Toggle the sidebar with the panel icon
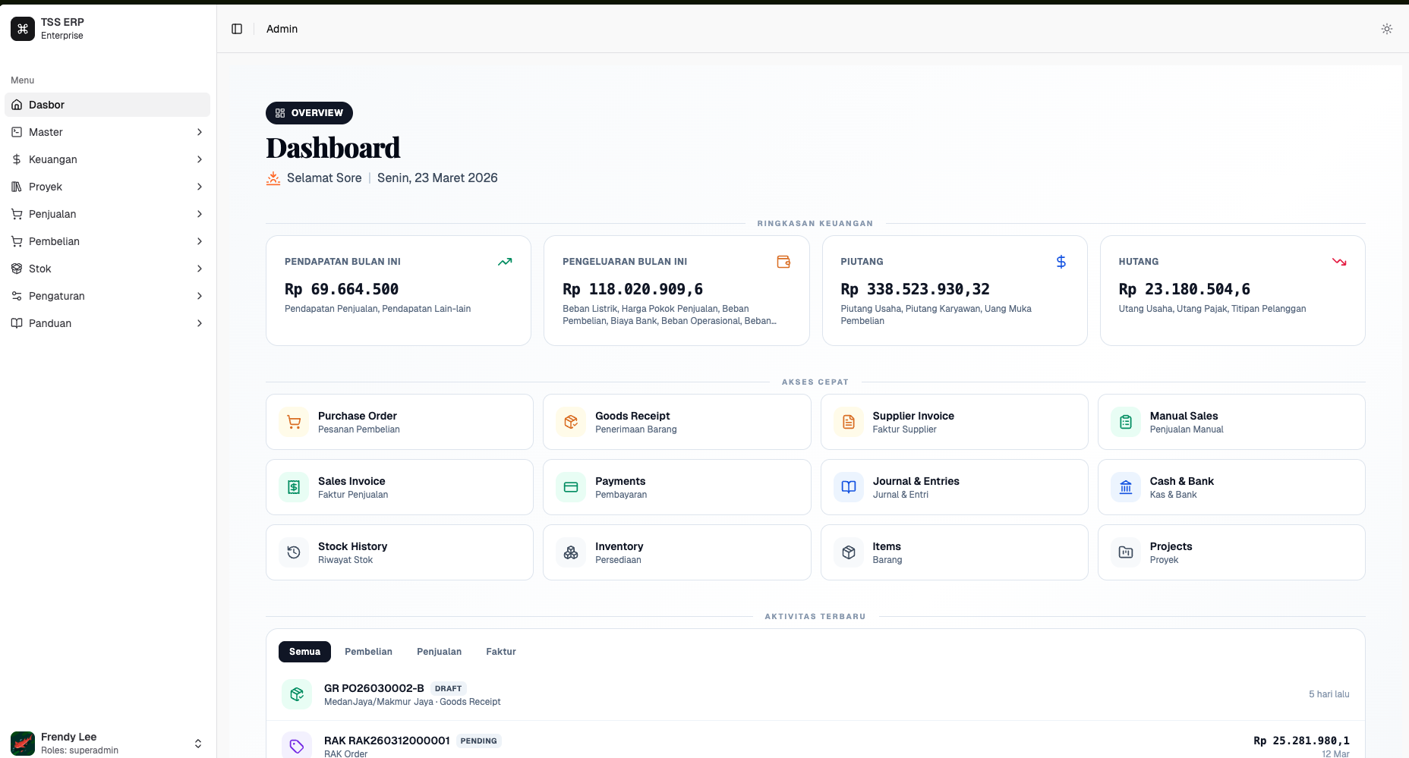The width and height of the screenshot is (1409, 758). click(x=237, y=28)
